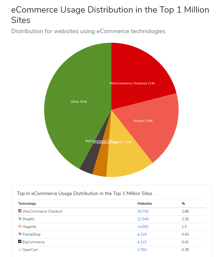Click the BigCommerce logo icon
Screen dimensions: 217x257
pos(20,241)
